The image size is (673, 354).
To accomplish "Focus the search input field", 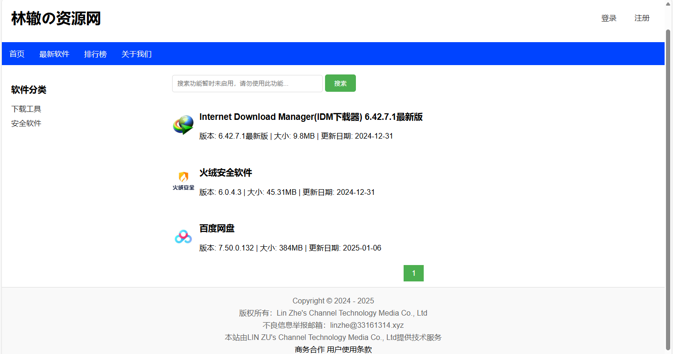I will pyautogui.click(x=247, y=83).
